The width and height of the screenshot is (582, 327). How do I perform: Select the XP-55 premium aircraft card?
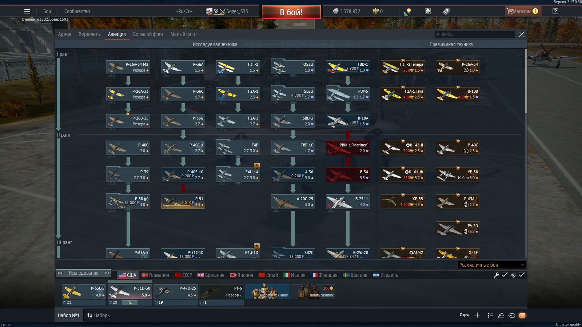click(403, 202)
